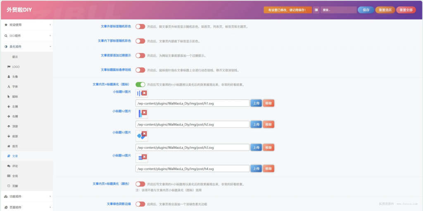The height and width of the screenshot is (211, 423).
Task: Click 上传 for the h3.svg path
Action: pyautogui.click(x=256, y=147)
